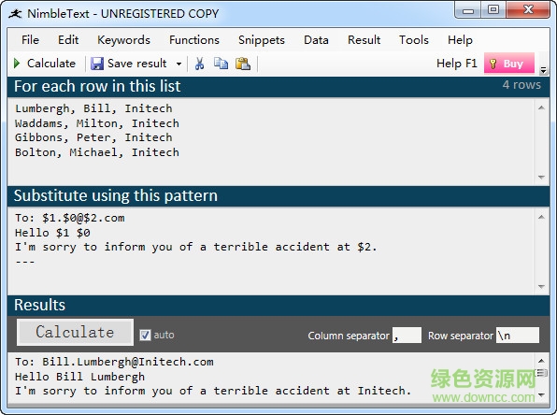Click the Cut scissors icon
The height and width of the screenshot is (415, 557).
pyautogui.click(x=200, y=64)
